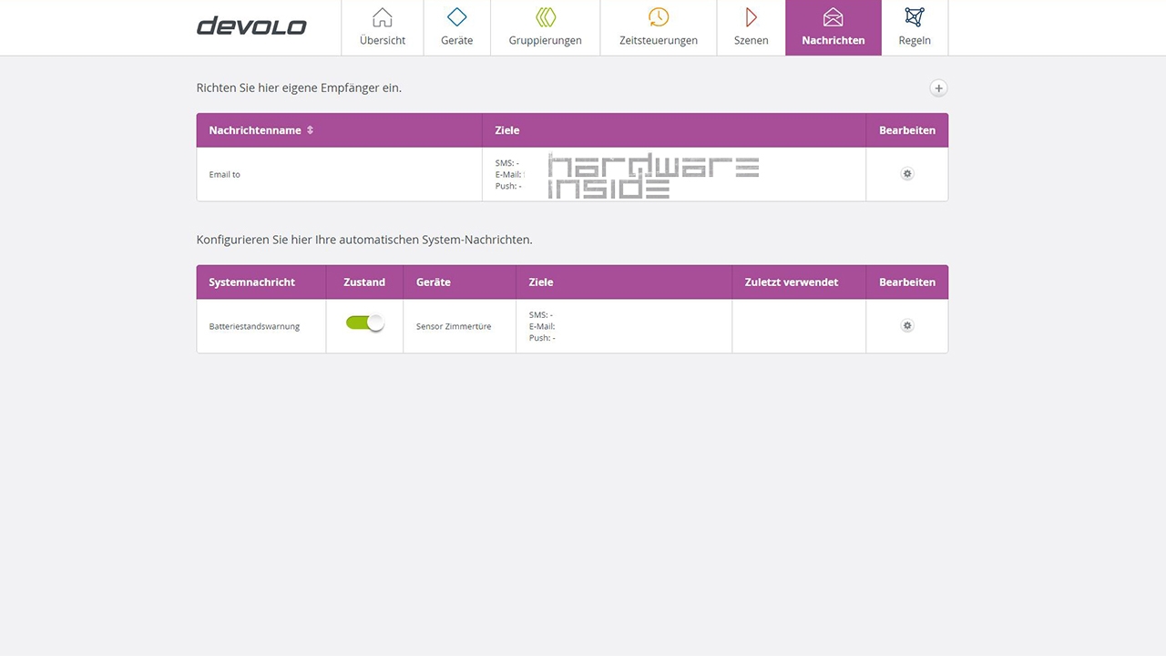Open the Gruppierungen tab
1166x656 pixels.
(x=545, y=27)
